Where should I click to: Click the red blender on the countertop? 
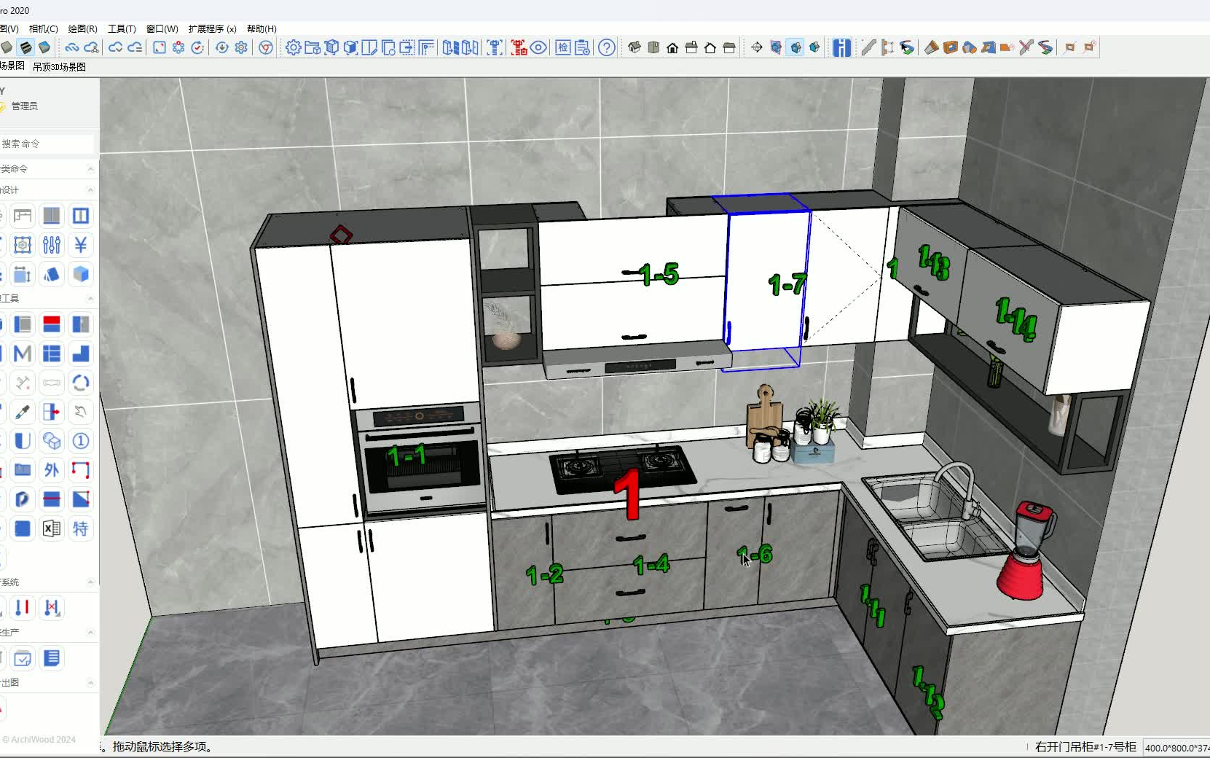tap(1027, 550)
